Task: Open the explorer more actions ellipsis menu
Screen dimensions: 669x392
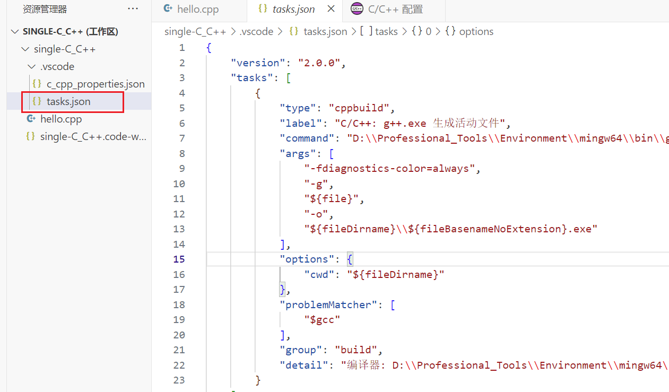Action: tap(133, 9)
